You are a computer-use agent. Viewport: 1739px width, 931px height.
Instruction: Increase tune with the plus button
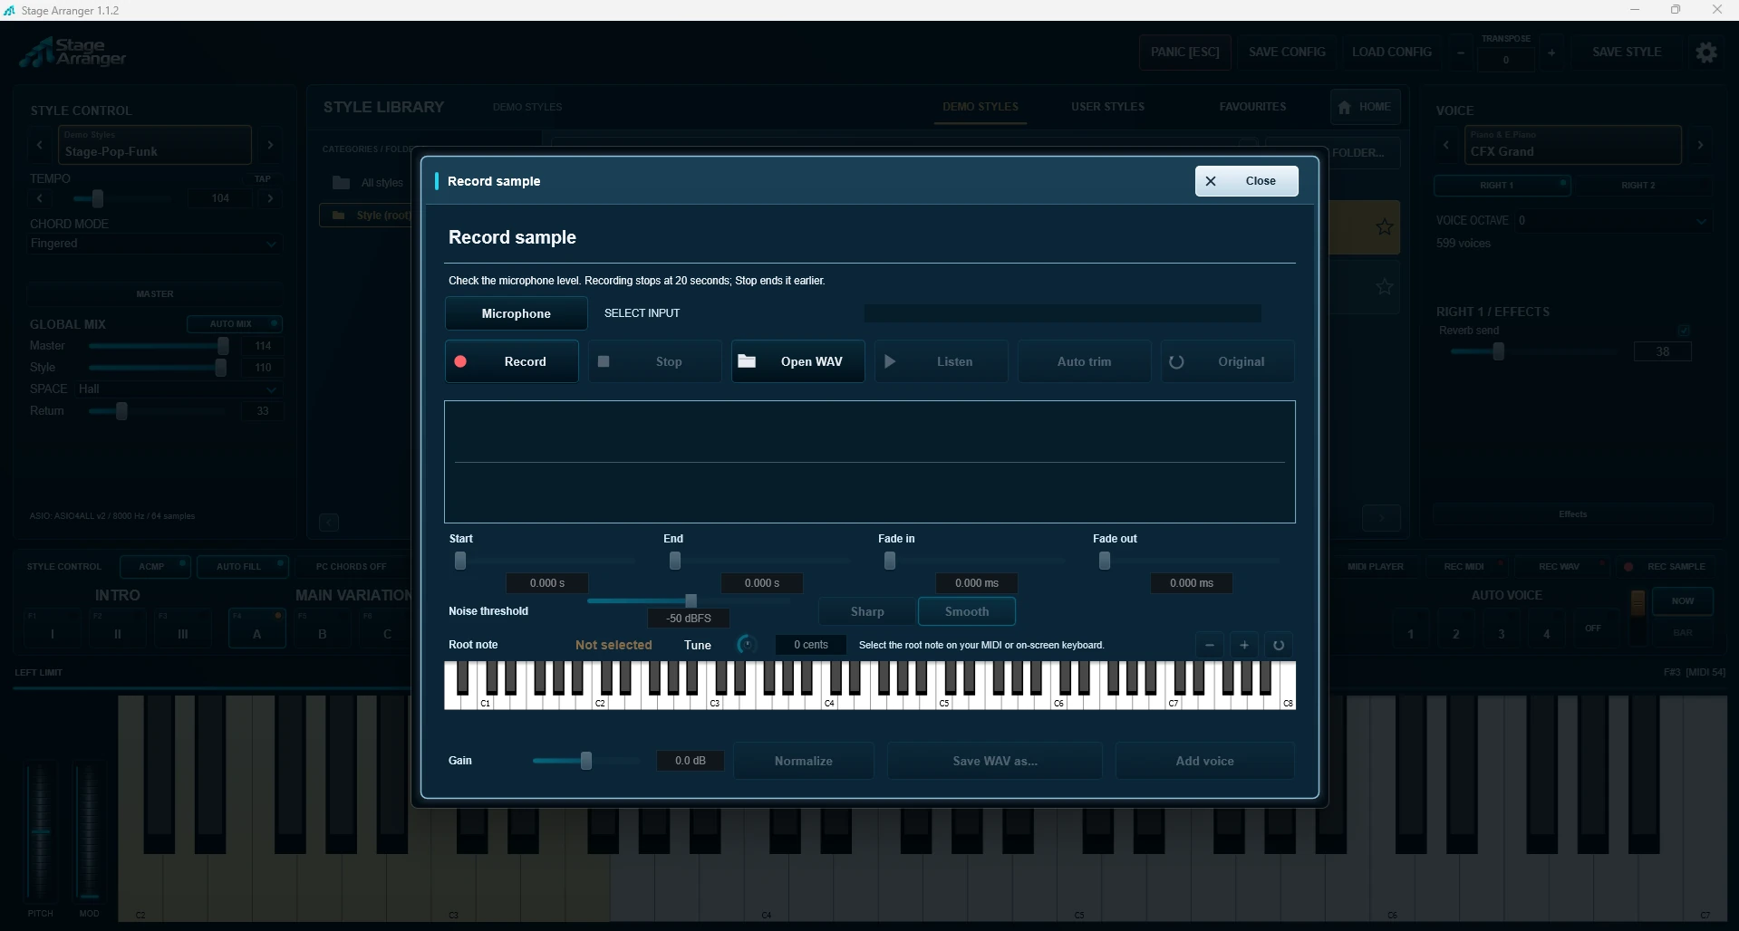pyautogui.click(x=1244, y=645)
